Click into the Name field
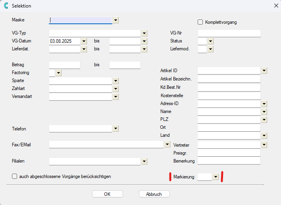The image size is (281, 205). (229, 112)
